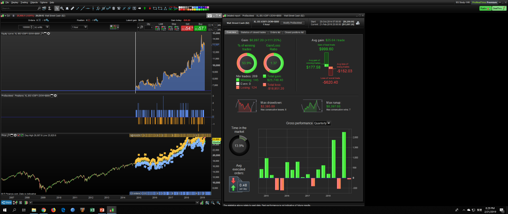Open the Trading menu

[x=24, y=2]
